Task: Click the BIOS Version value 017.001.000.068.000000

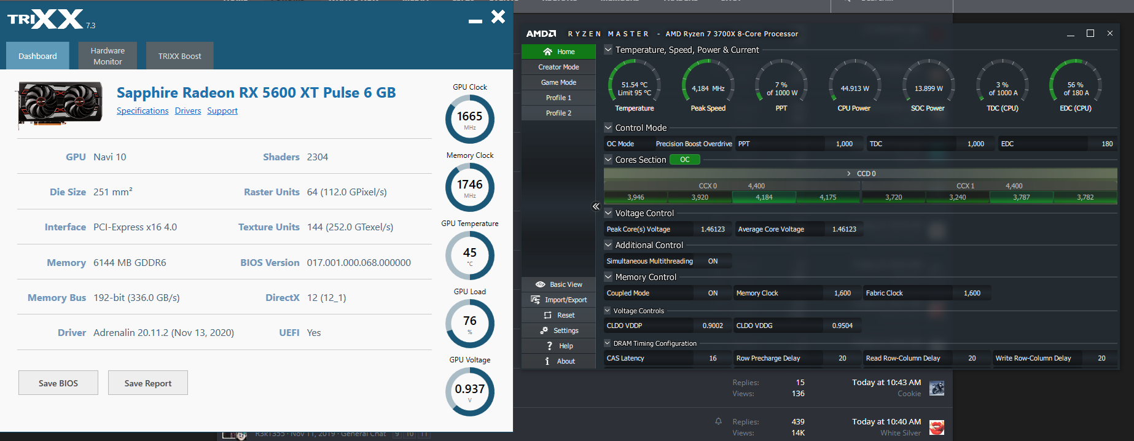Action: (x=359, y=262)
